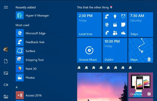This screenshot has width=157, height=101.
Task: Open the Local time clock tile
Action: [89, 24]
